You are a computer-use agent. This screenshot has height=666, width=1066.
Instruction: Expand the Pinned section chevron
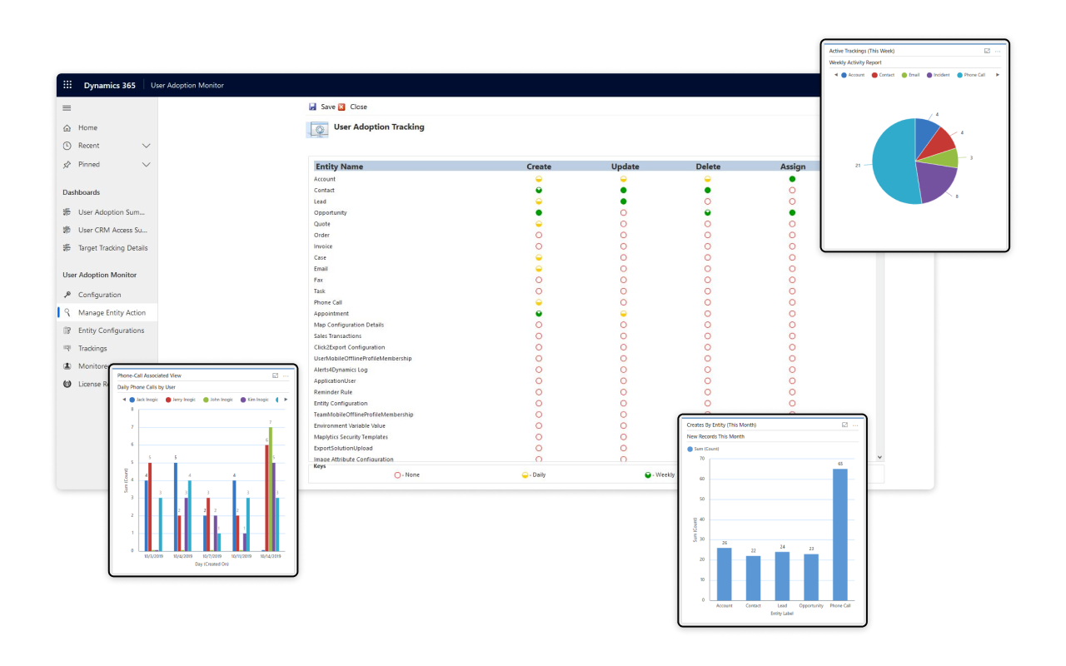tap(147, 165)
